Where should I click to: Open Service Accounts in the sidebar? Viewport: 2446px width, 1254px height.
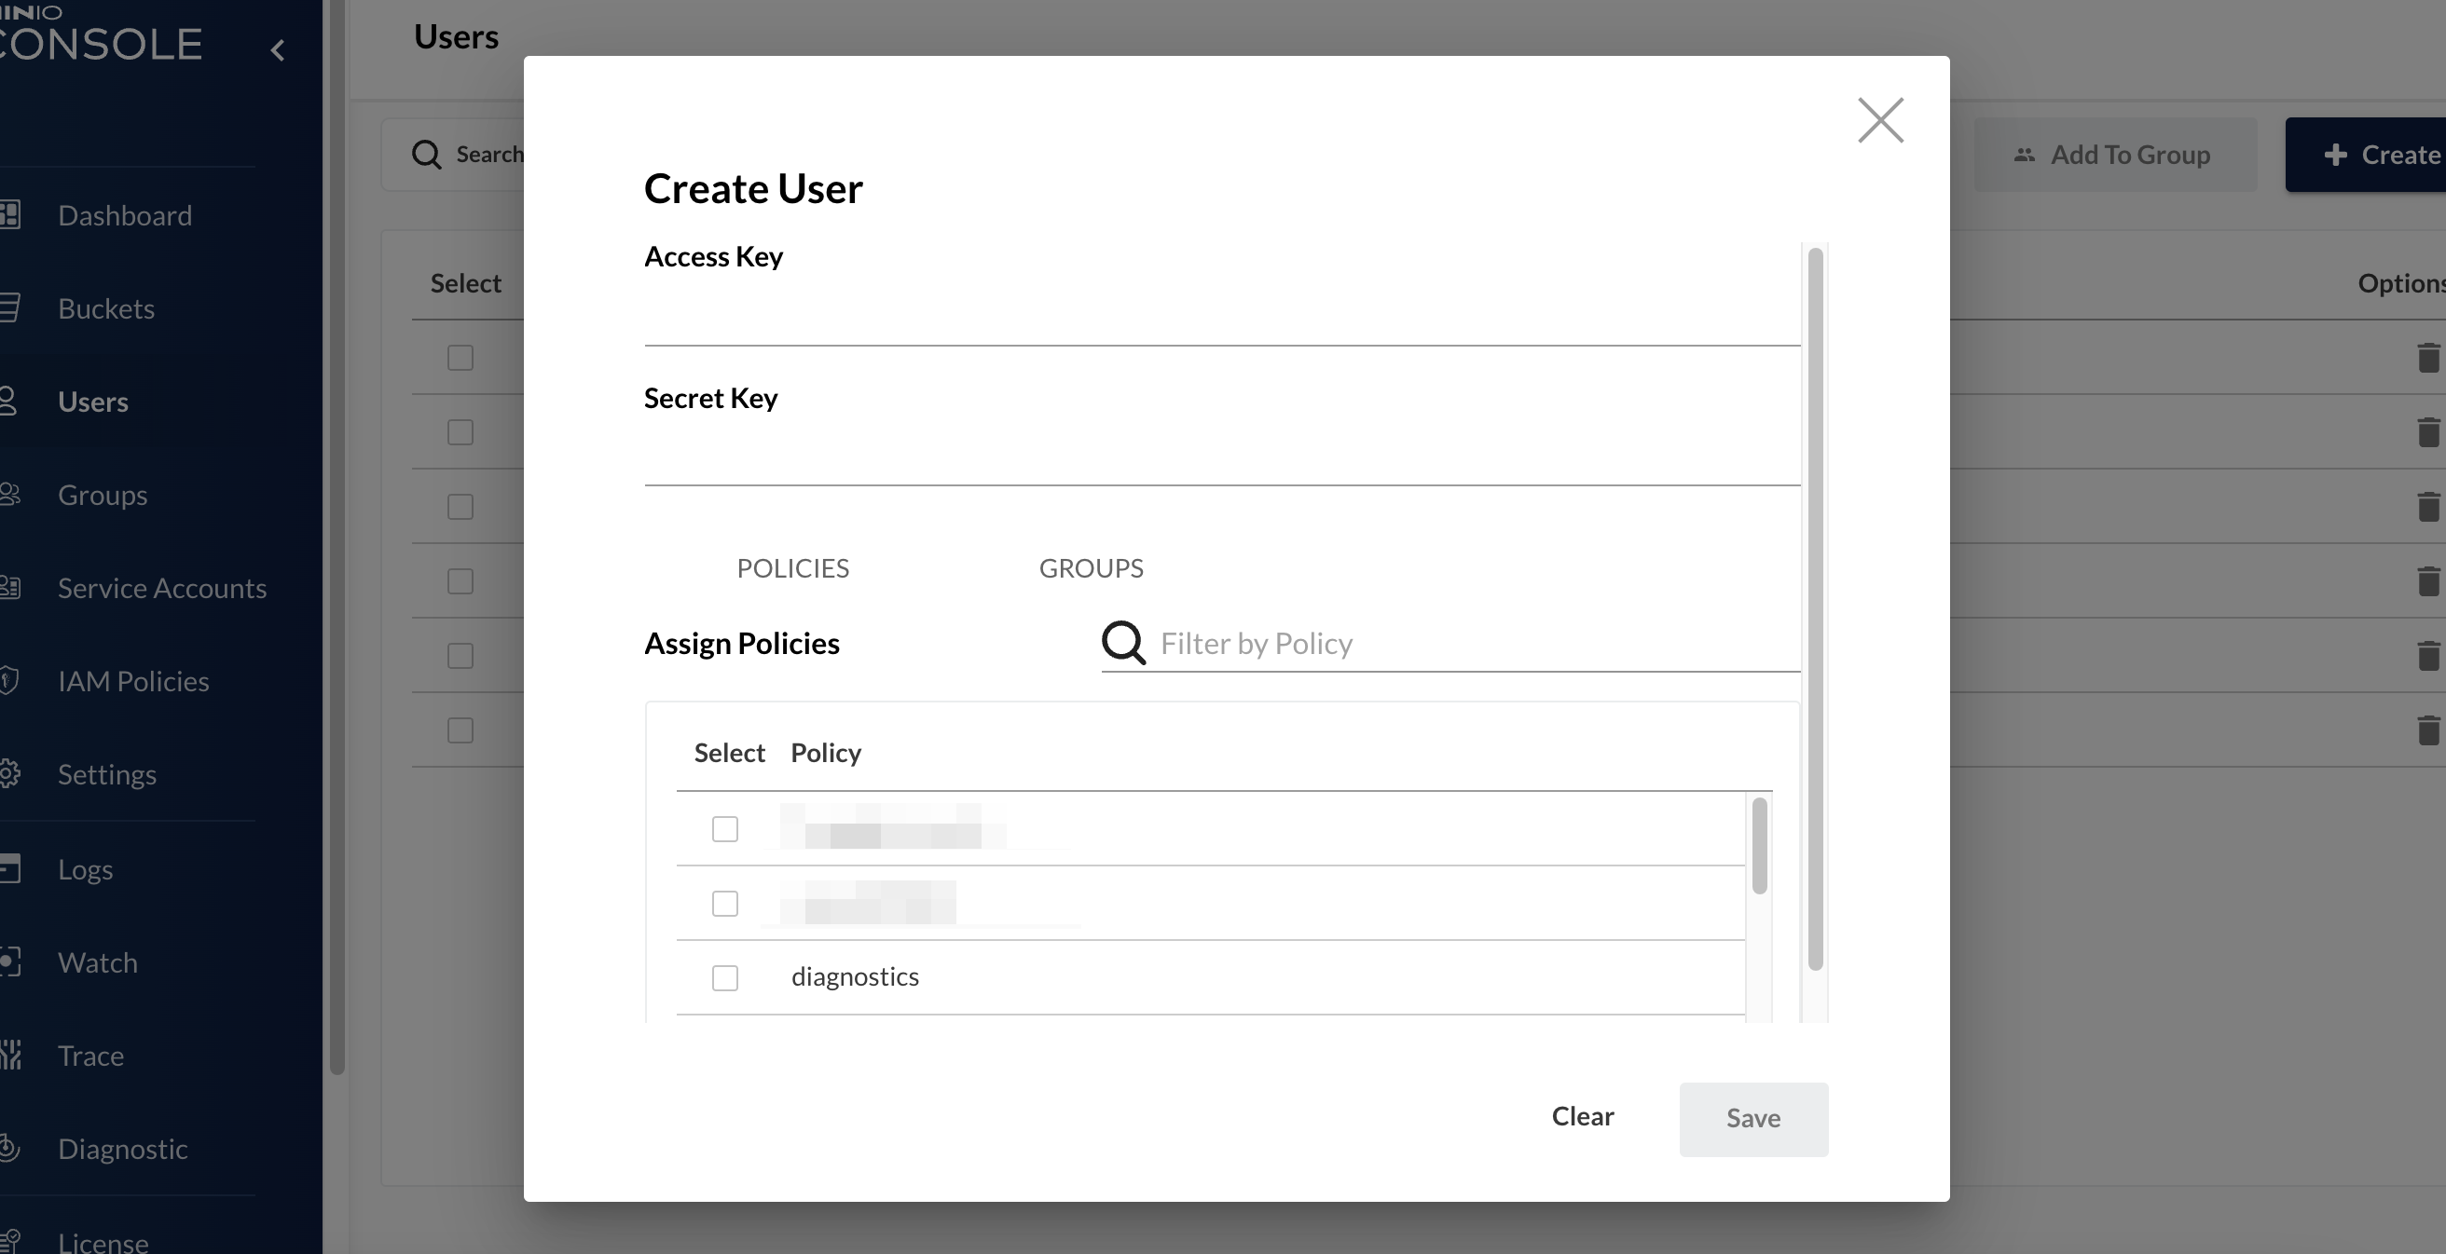tap(161, 588)
